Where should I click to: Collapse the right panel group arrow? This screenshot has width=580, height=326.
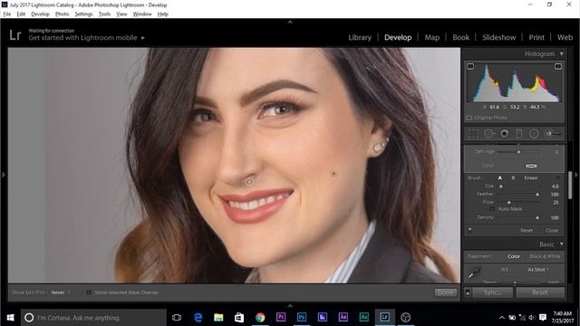[x=576, y=175]
